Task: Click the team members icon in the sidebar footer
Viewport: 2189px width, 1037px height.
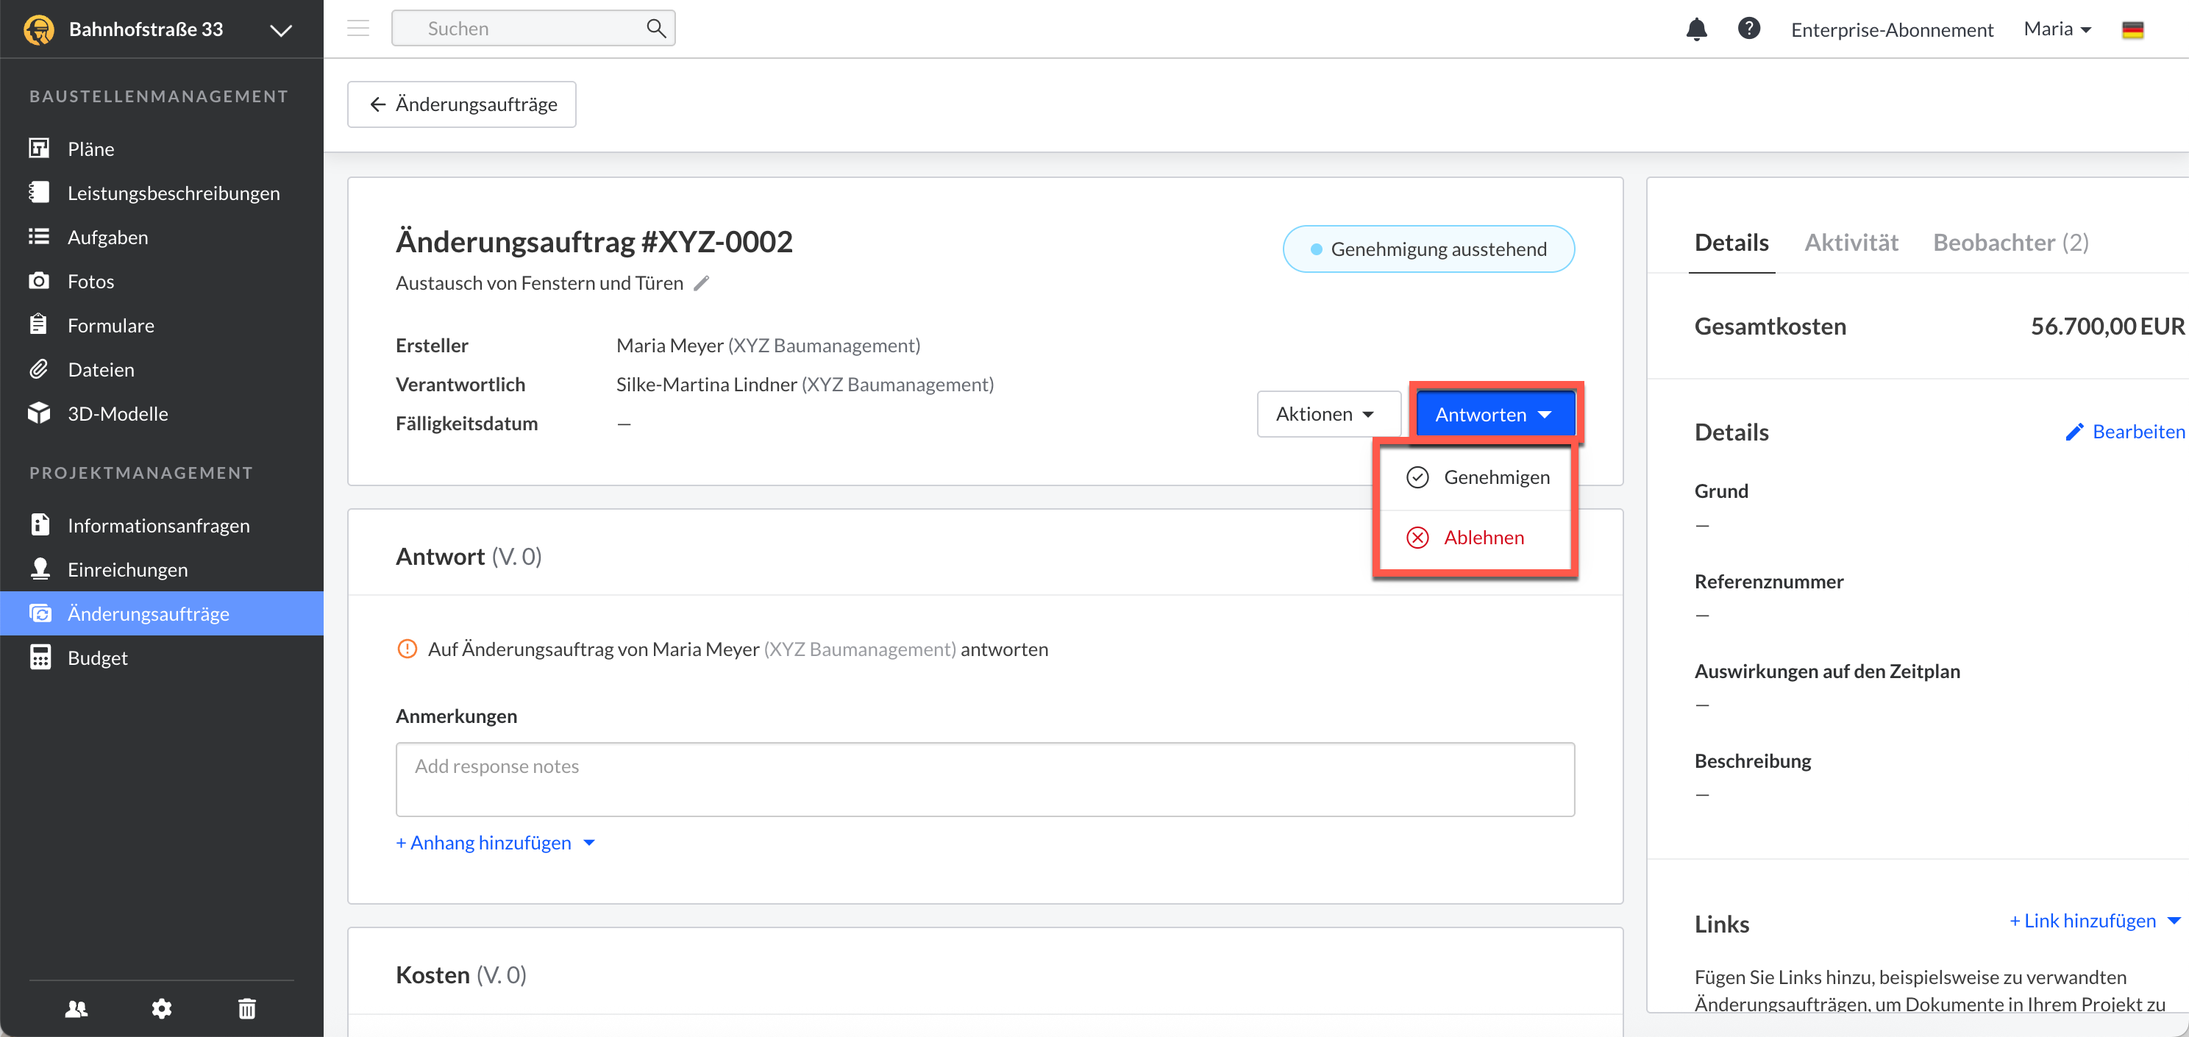Action: [x=76, y=1008]
